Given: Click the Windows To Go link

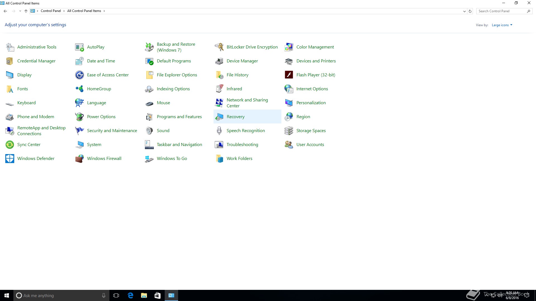Looking at the screenshot, I should point(172,159).
